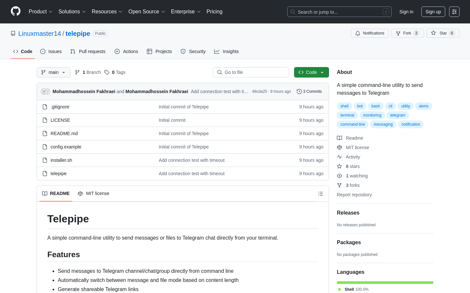Expand the Open Source menu
This screenshot has width=470, height=293.
(147, 12)
